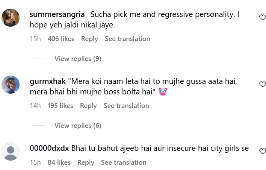
Task: Reply to 00000dxdx comment
Action: click(86, 162)
